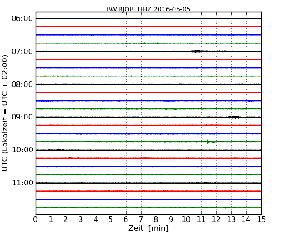This screenshot has width=297, height=238.
Task: Click the red signal burst near minute 2.3 below 10:00
Action: tap(70, 158)
